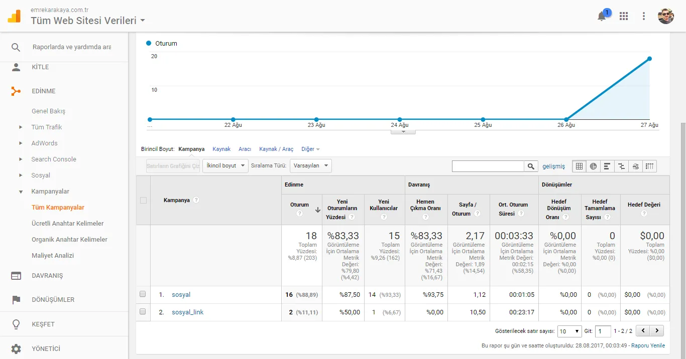Open the Tüm Trafik section in sidebar
Image resolution: width=686 pixels, height=359 pixels.
[x=48, y=127]
